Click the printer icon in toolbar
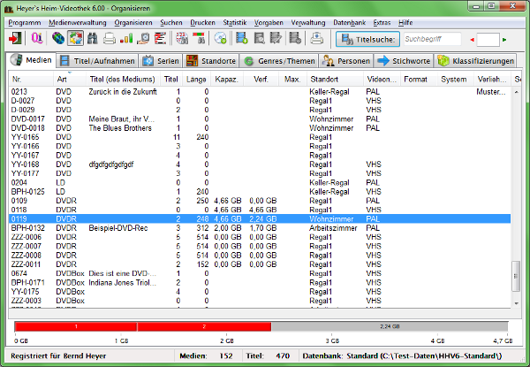 [x=110, y=38]
